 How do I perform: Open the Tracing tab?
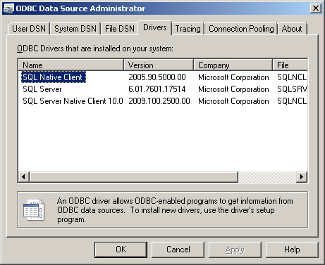tap(188, 29)
